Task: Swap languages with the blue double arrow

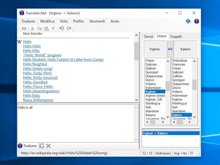Action: coord(170,49)
